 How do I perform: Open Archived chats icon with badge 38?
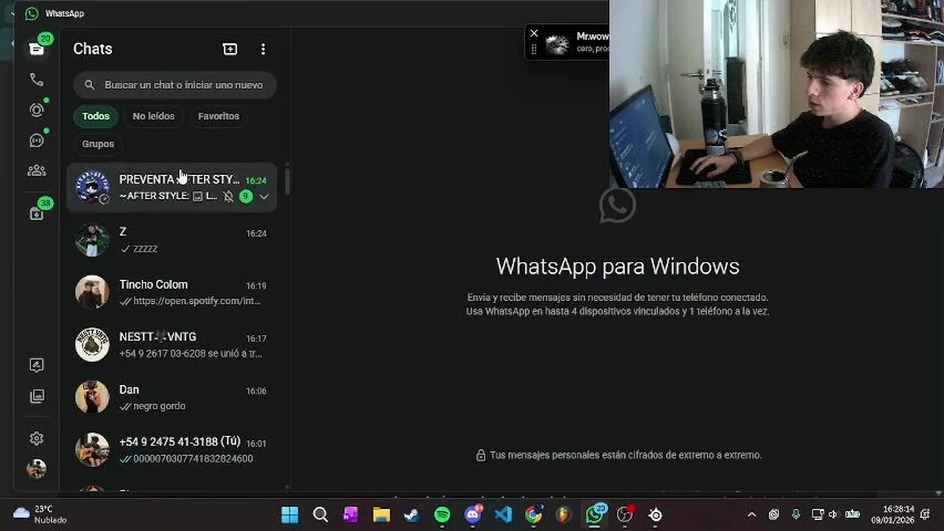pyautogui.click(x=36, y=213)
